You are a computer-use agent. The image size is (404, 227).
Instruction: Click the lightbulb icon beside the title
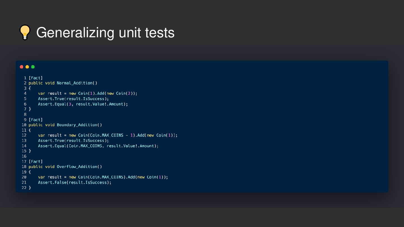click(x=25, y=33)
